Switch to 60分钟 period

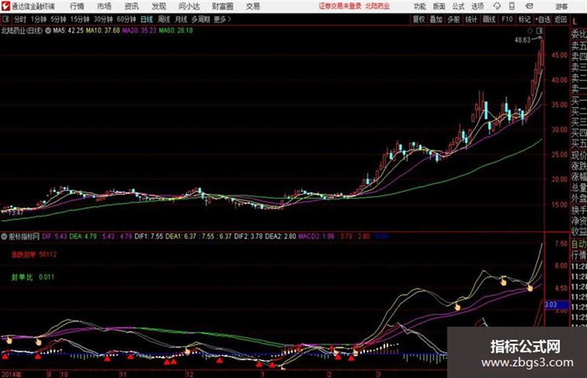click(126, 19)
